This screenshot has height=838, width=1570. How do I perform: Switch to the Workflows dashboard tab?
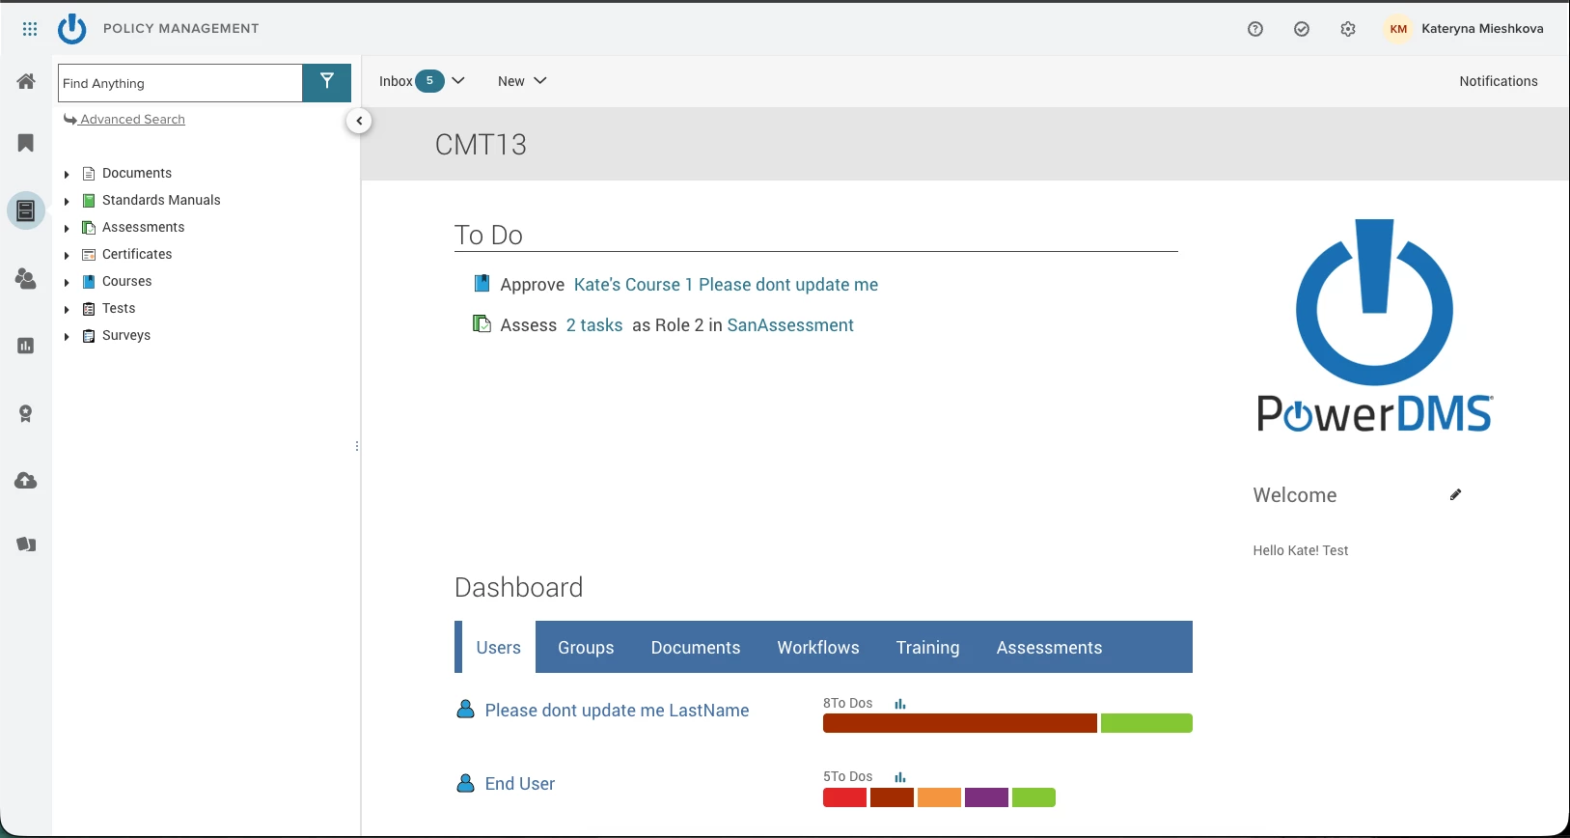(818, 647)
